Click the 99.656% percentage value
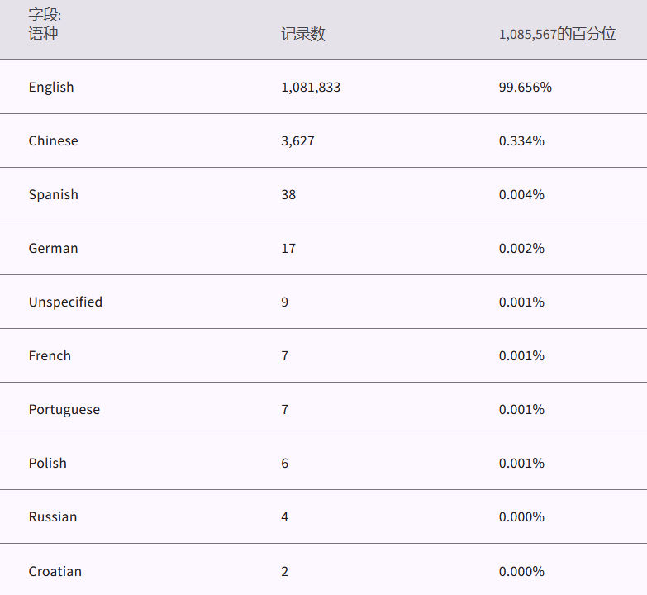Viewport: 647px width, 595px height. 525,88
